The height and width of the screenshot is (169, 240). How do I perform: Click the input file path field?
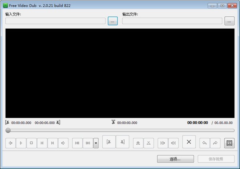(x=56, y=21)
